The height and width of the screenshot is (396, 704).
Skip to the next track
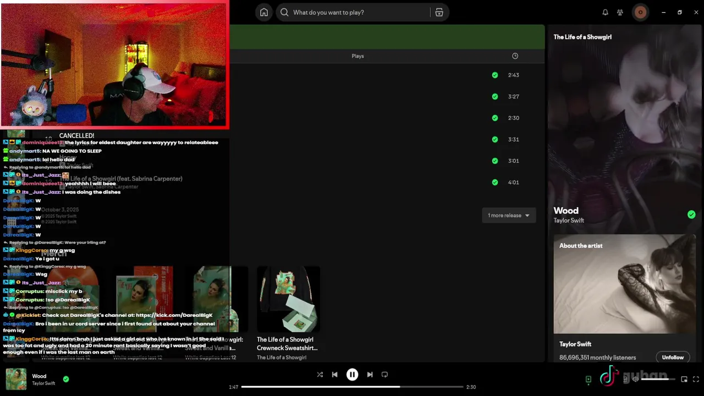[x=370, y=375]
